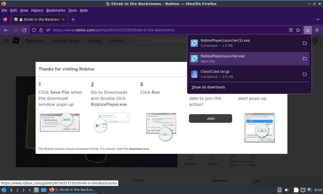Screen dimensions: 323x194
Task: Open file manager from taskbar
Action: click(x=36, y=190)
